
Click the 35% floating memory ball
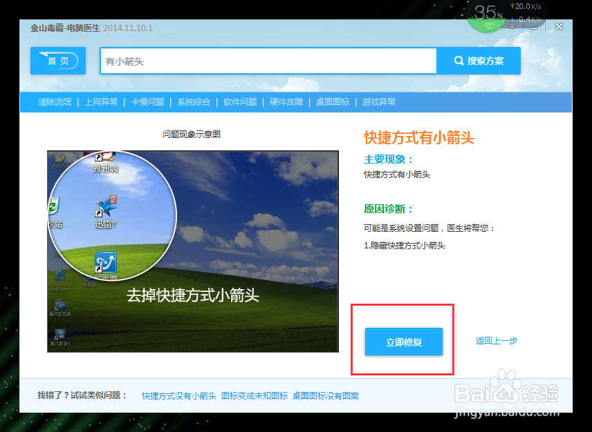486,14
